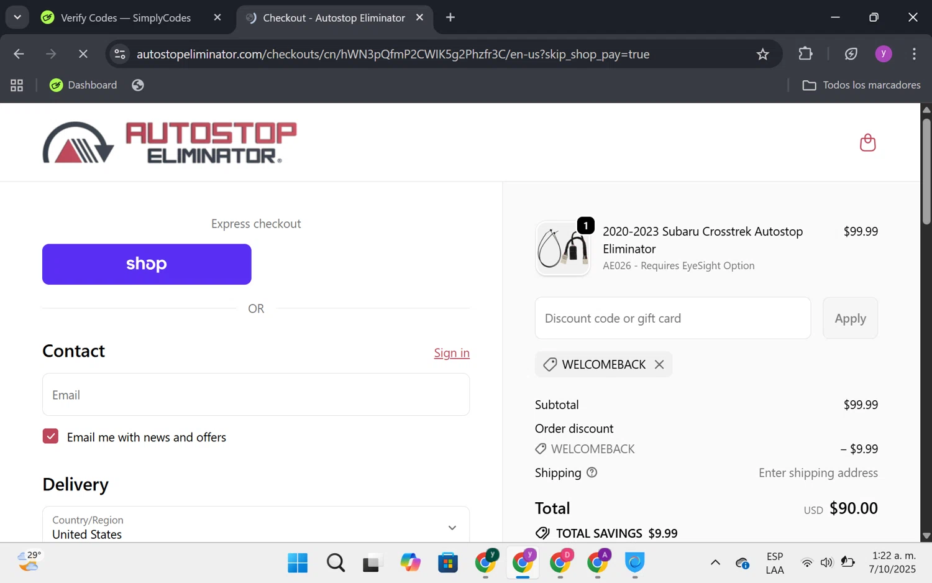The width and height of the screenshot is (932, 583).
Task: Close the Checkout - Autostop Eliminator tab
Action: click(419, 17)
